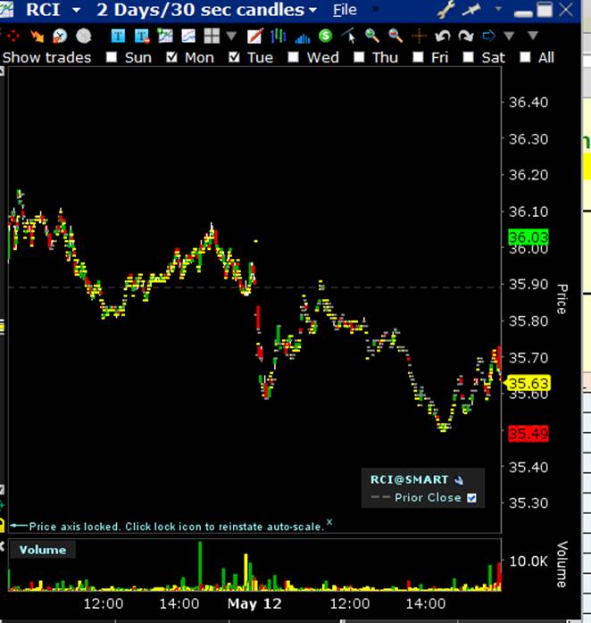This screenshot has height=623, width=591.
Task: Click the RCI@SMART legend label
Action: [x=410, y=479]
